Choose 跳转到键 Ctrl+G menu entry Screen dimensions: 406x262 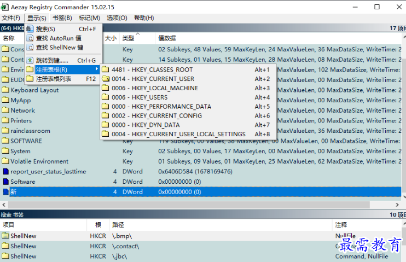tap(63, 60)
